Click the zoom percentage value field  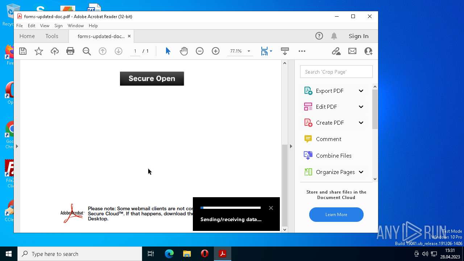click(236, 51)
